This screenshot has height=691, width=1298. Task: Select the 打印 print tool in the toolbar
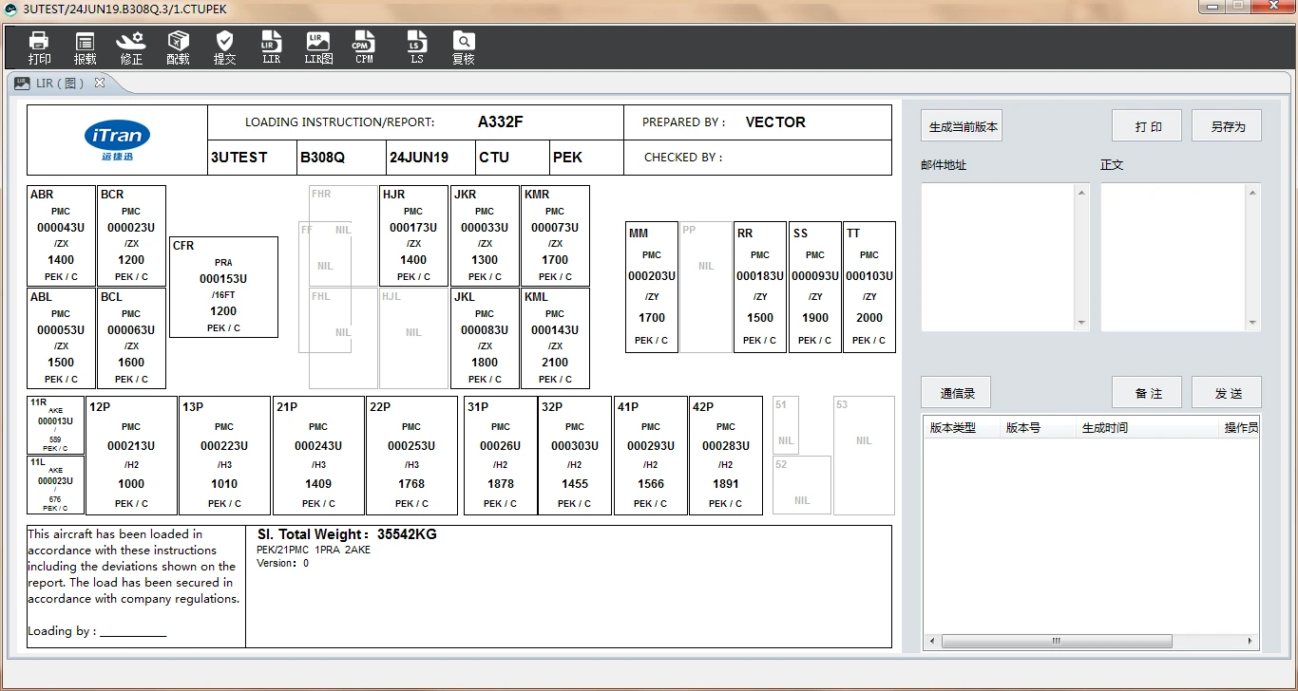[x=39, y=47]
